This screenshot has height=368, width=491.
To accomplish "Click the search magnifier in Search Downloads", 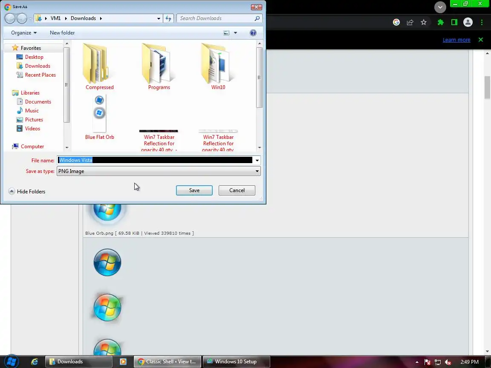I will point(257,18).
